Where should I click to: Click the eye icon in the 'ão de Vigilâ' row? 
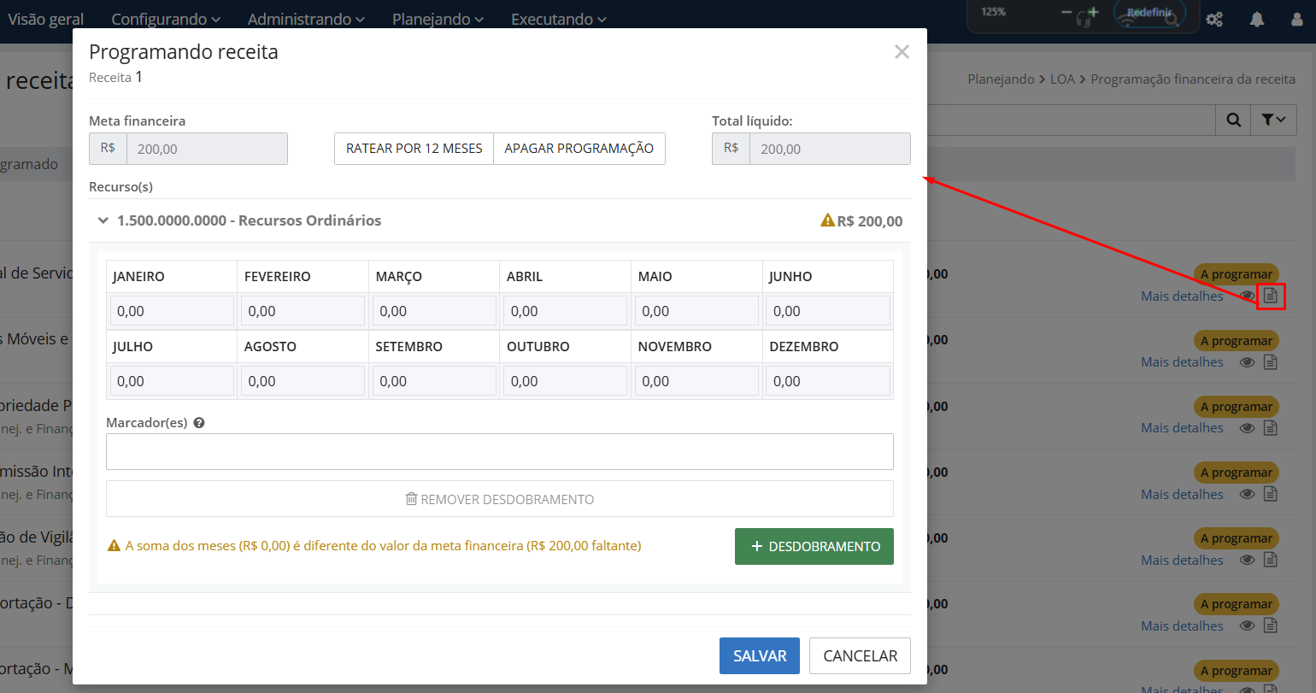pos(1248,560)
